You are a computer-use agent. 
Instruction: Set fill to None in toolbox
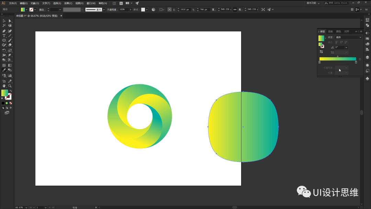coord(11,103)
